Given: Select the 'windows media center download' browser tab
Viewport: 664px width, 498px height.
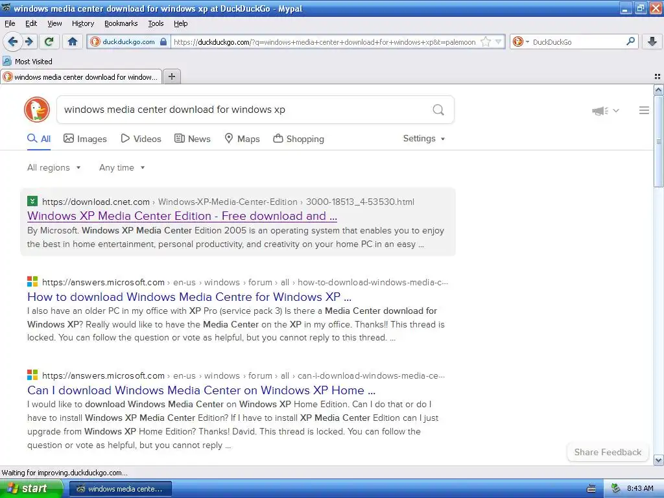Looking at the screenshot, I should pyautogui.click(x=81, y=77).
